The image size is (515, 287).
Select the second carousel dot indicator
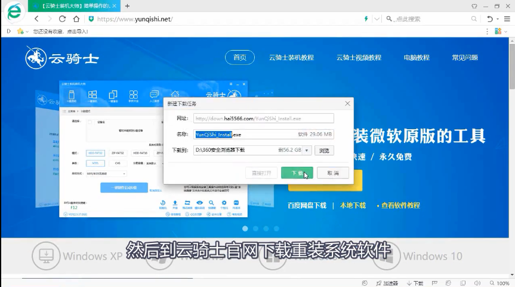click(255, 229)
